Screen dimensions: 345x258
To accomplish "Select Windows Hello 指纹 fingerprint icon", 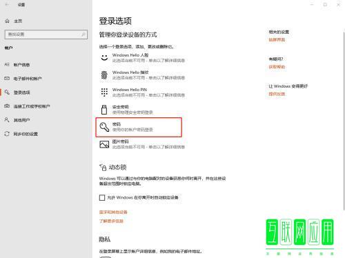I will pyautogui.click(x=104, y=75).
